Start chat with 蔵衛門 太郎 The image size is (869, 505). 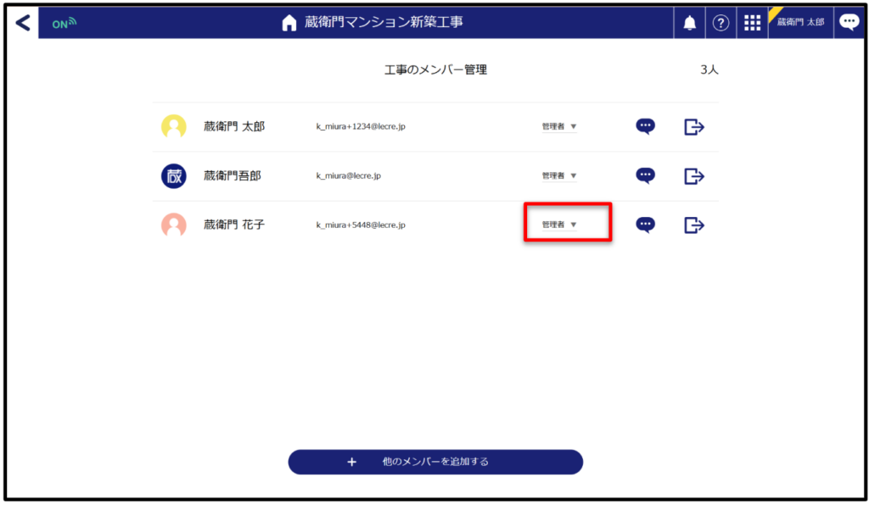click(645, 126)
